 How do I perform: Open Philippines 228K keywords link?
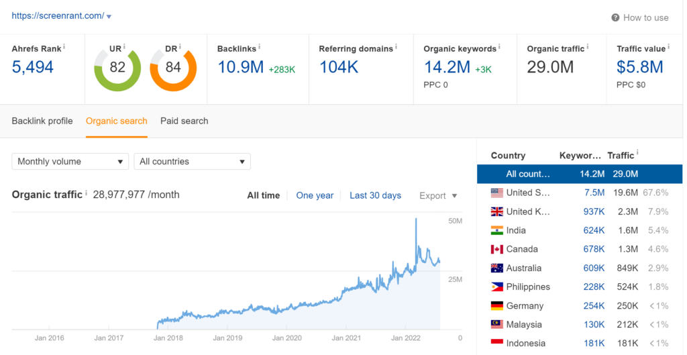(x=594, y=287)
